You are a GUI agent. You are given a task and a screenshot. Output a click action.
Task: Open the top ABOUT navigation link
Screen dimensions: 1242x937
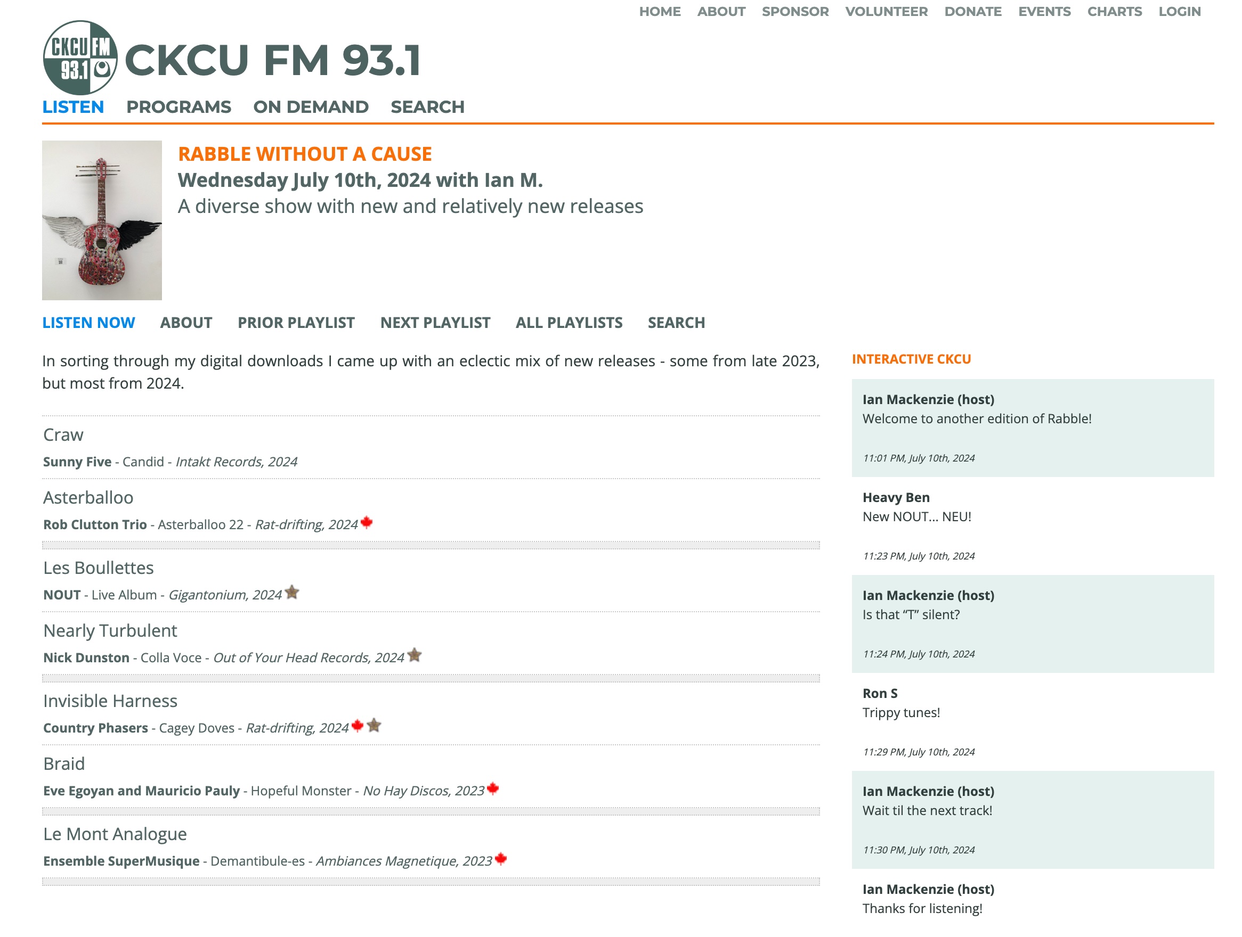721,11
